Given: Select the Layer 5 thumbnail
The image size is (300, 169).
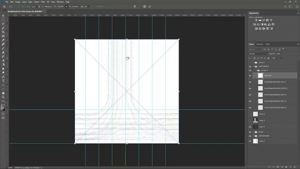Looking at the screenshot, I should tap(255, 120).
